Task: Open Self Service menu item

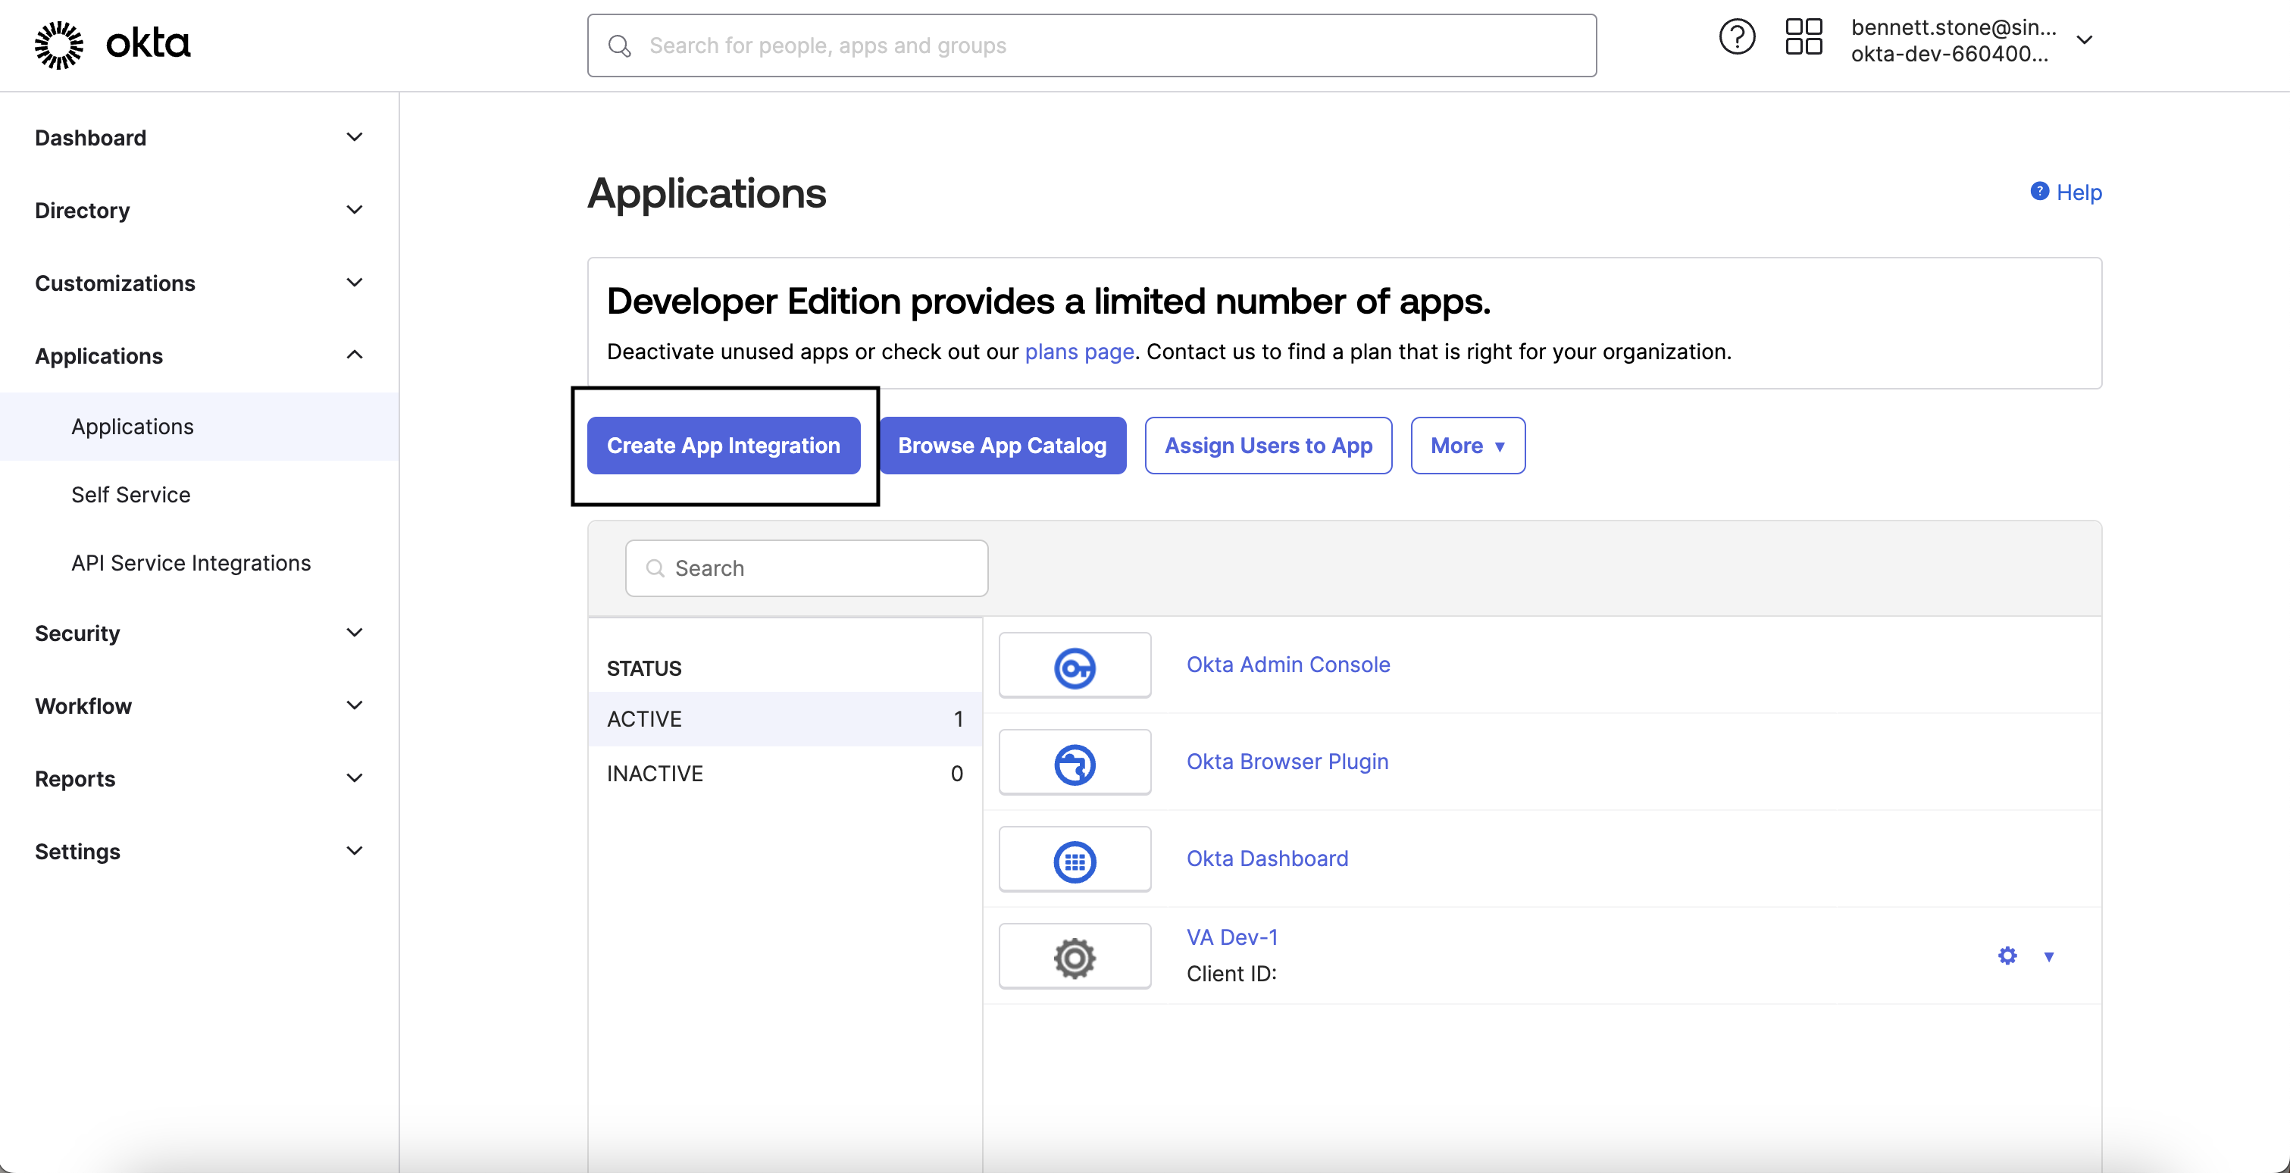Action: click(x=130, y=495)
